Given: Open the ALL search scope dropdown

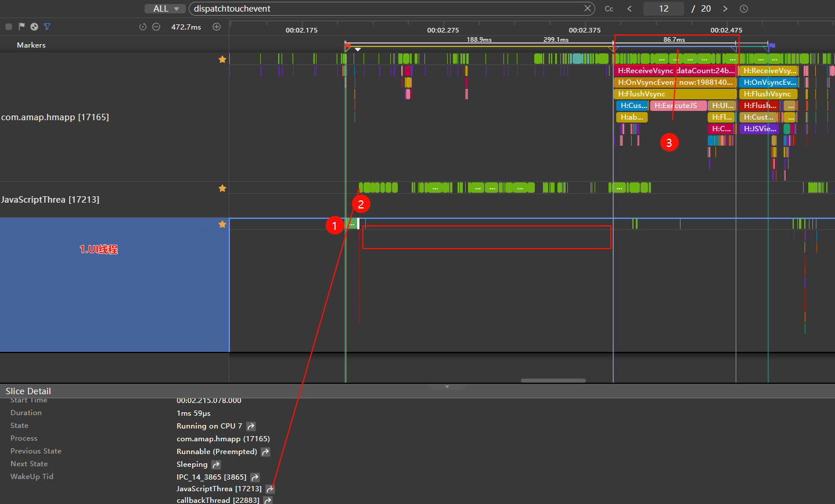Looking at the screenshot, I should 165,9.
